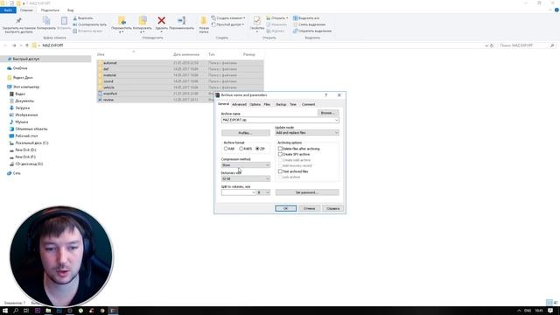Click the Explorer search box for MAZ EXPORT
Screen dimensions: 560x315
(x=527, y=45)
